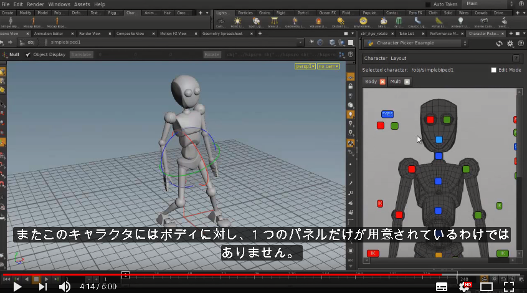Toggle the Auto Takes checkbox
The image size is (527, 293).
[428, 4]
